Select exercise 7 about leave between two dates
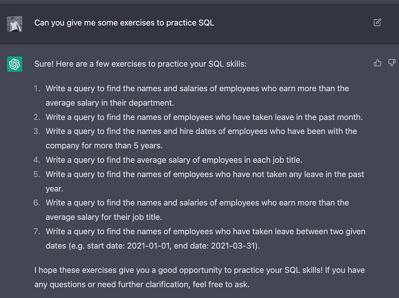Screen dimensions: 399x298 point(206,238)
